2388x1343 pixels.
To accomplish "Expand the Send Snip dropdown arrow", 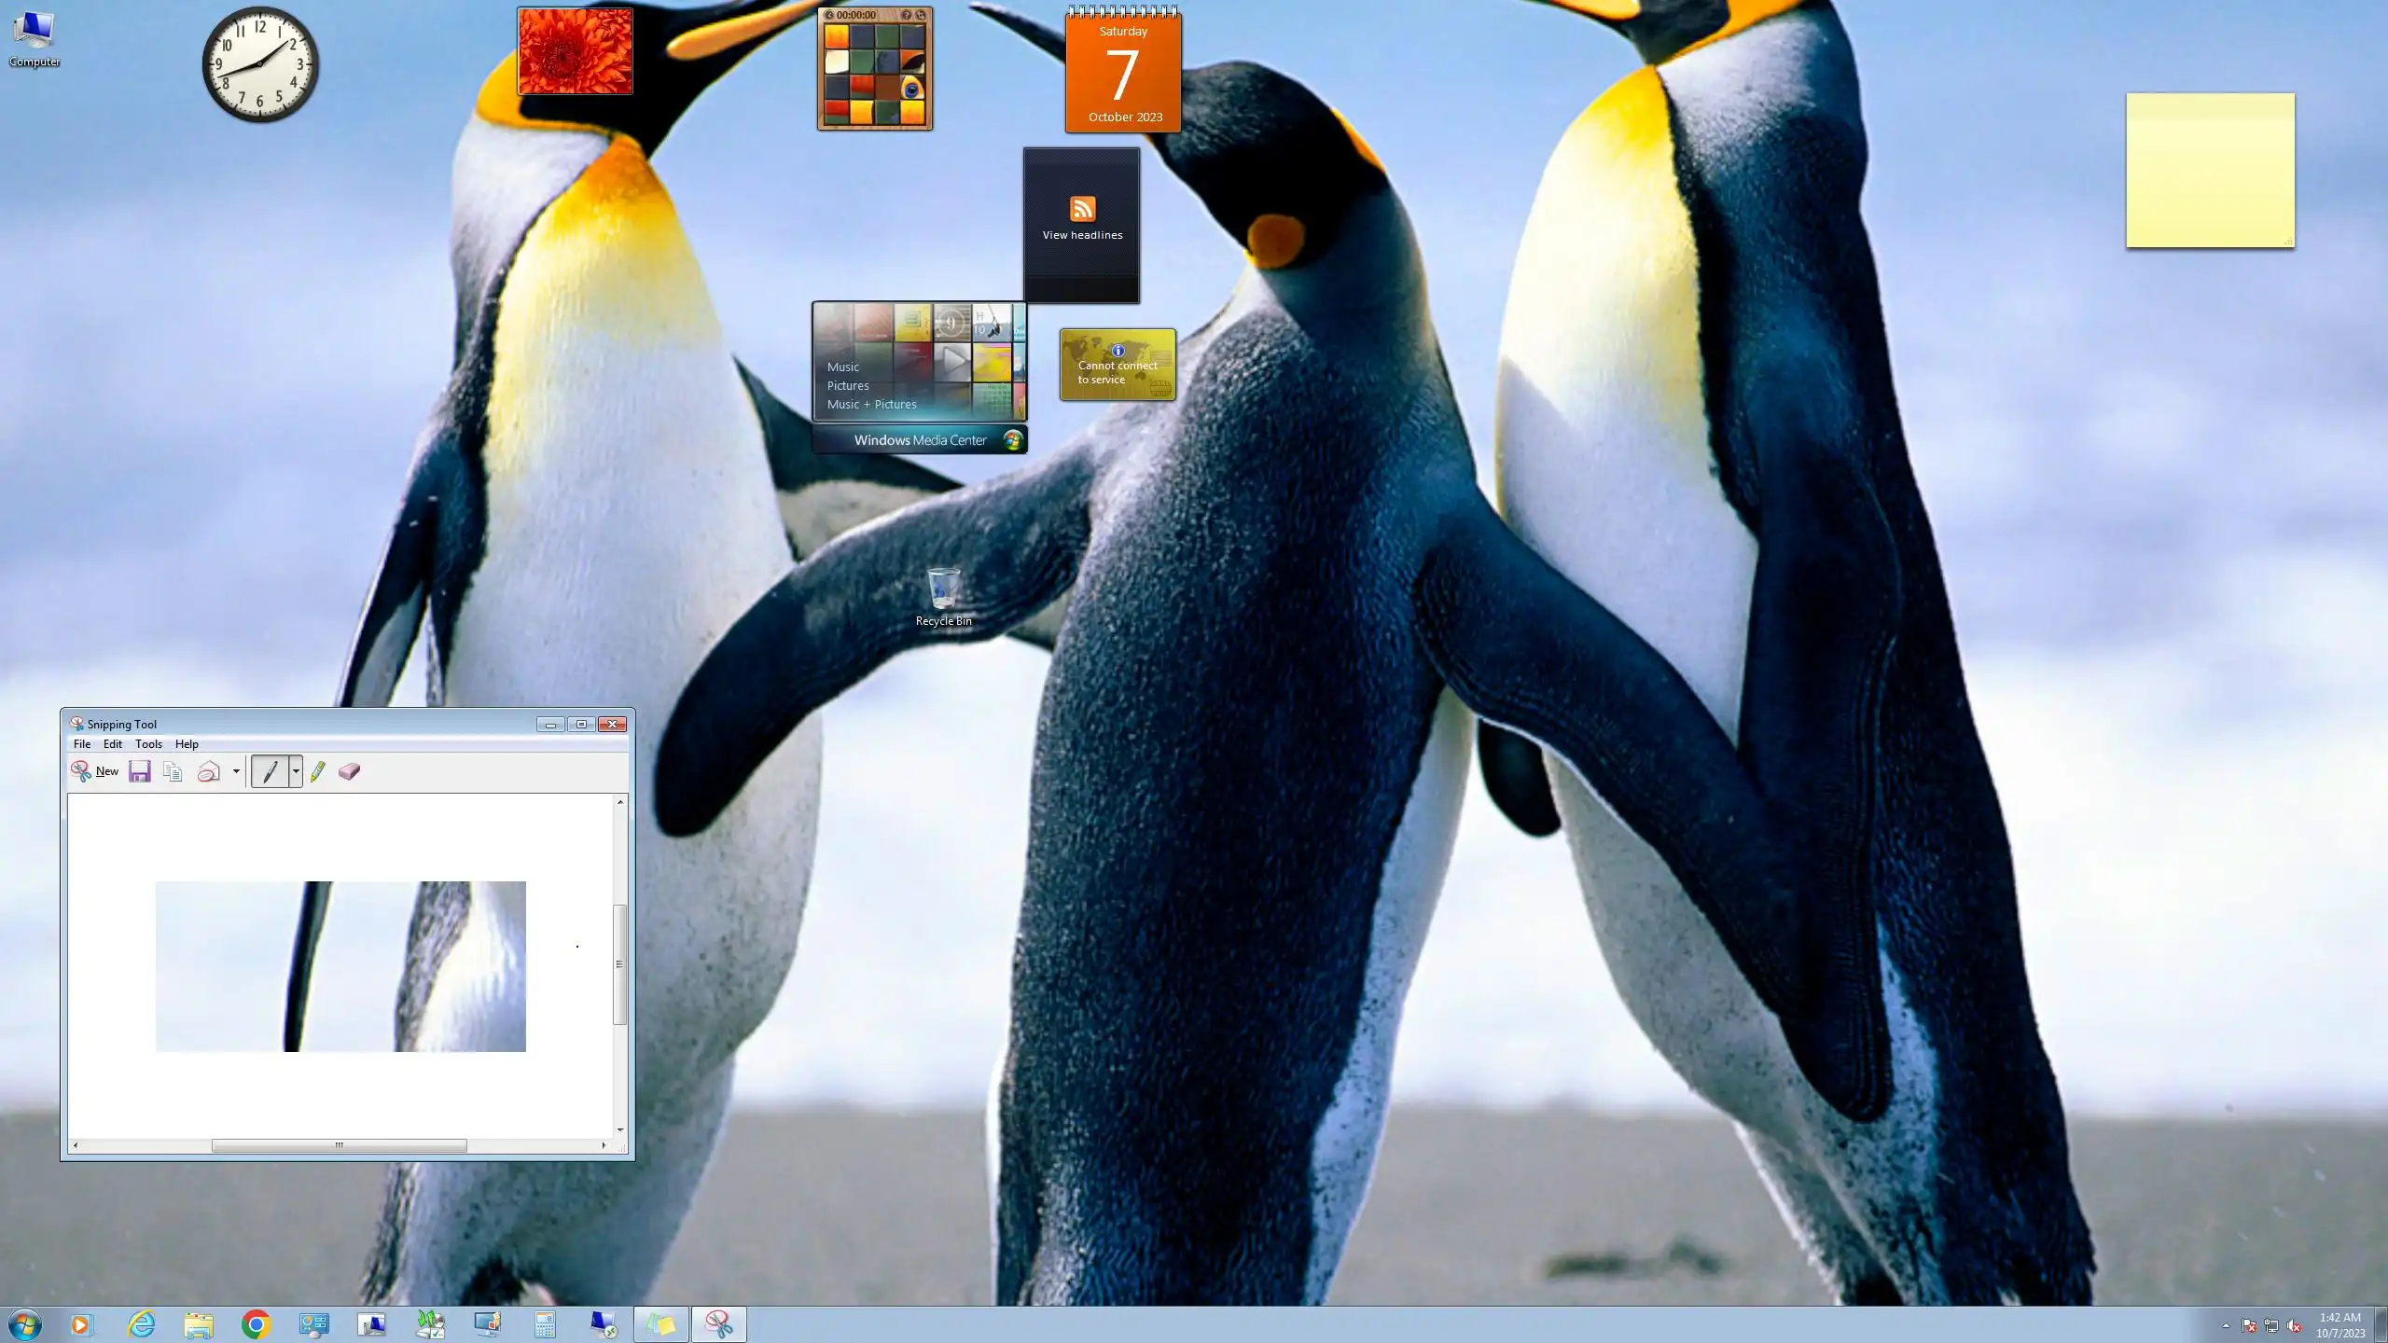I will coord(236,771).
